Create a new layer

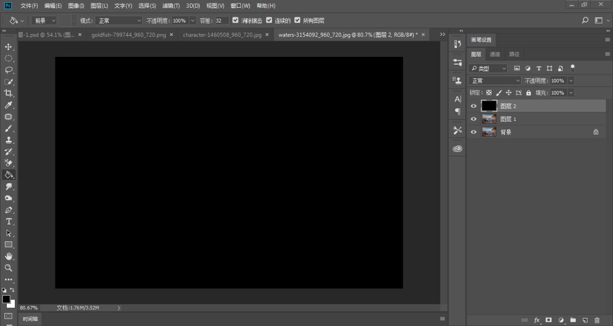pyautogui.click(x=585, y=320)
